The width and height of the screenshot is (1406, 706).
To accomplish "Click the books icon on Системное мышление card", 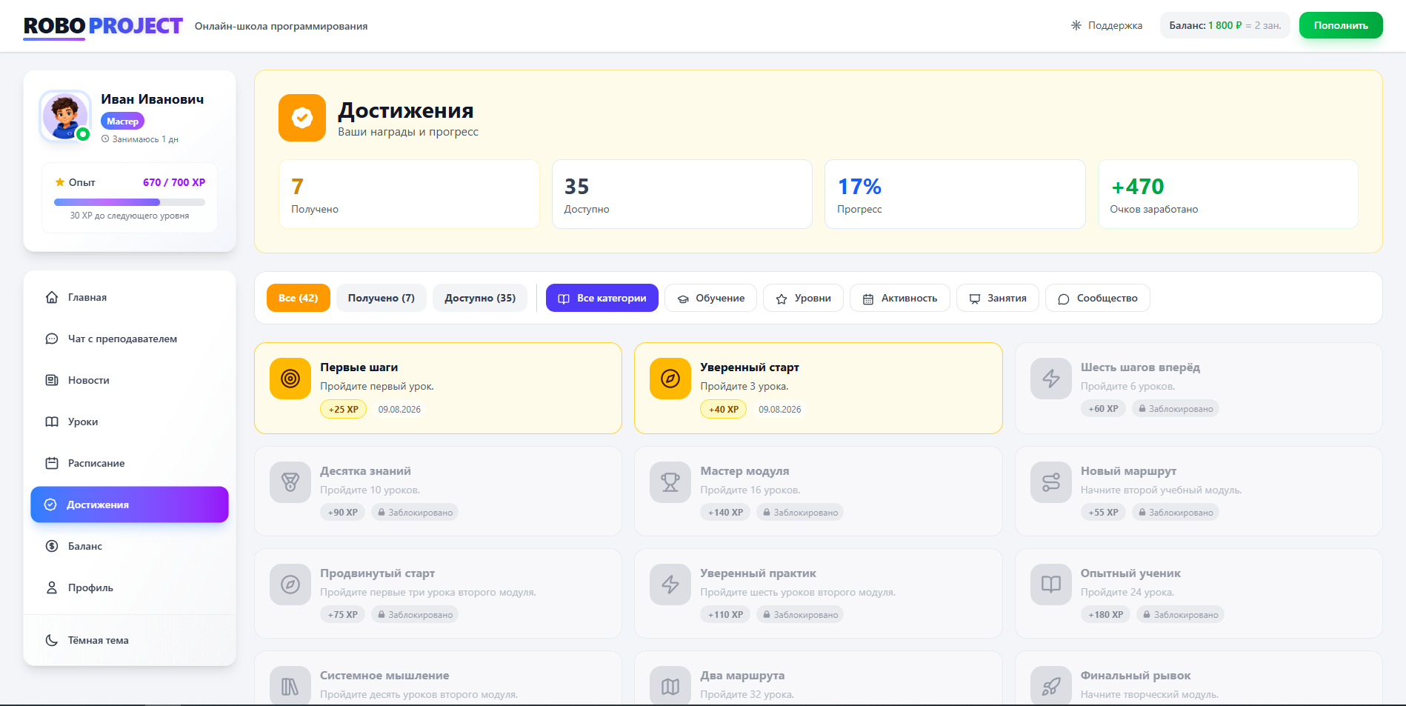I will tap(290, 686).
